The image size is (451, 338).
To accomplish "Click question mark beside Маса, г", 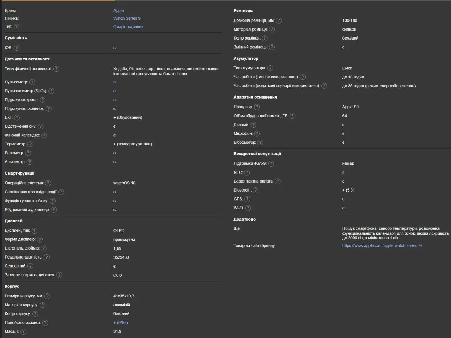I will click(x=23, y=331).
